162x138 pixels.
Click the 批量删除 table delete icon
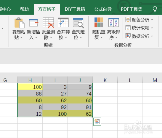point(49,23)
